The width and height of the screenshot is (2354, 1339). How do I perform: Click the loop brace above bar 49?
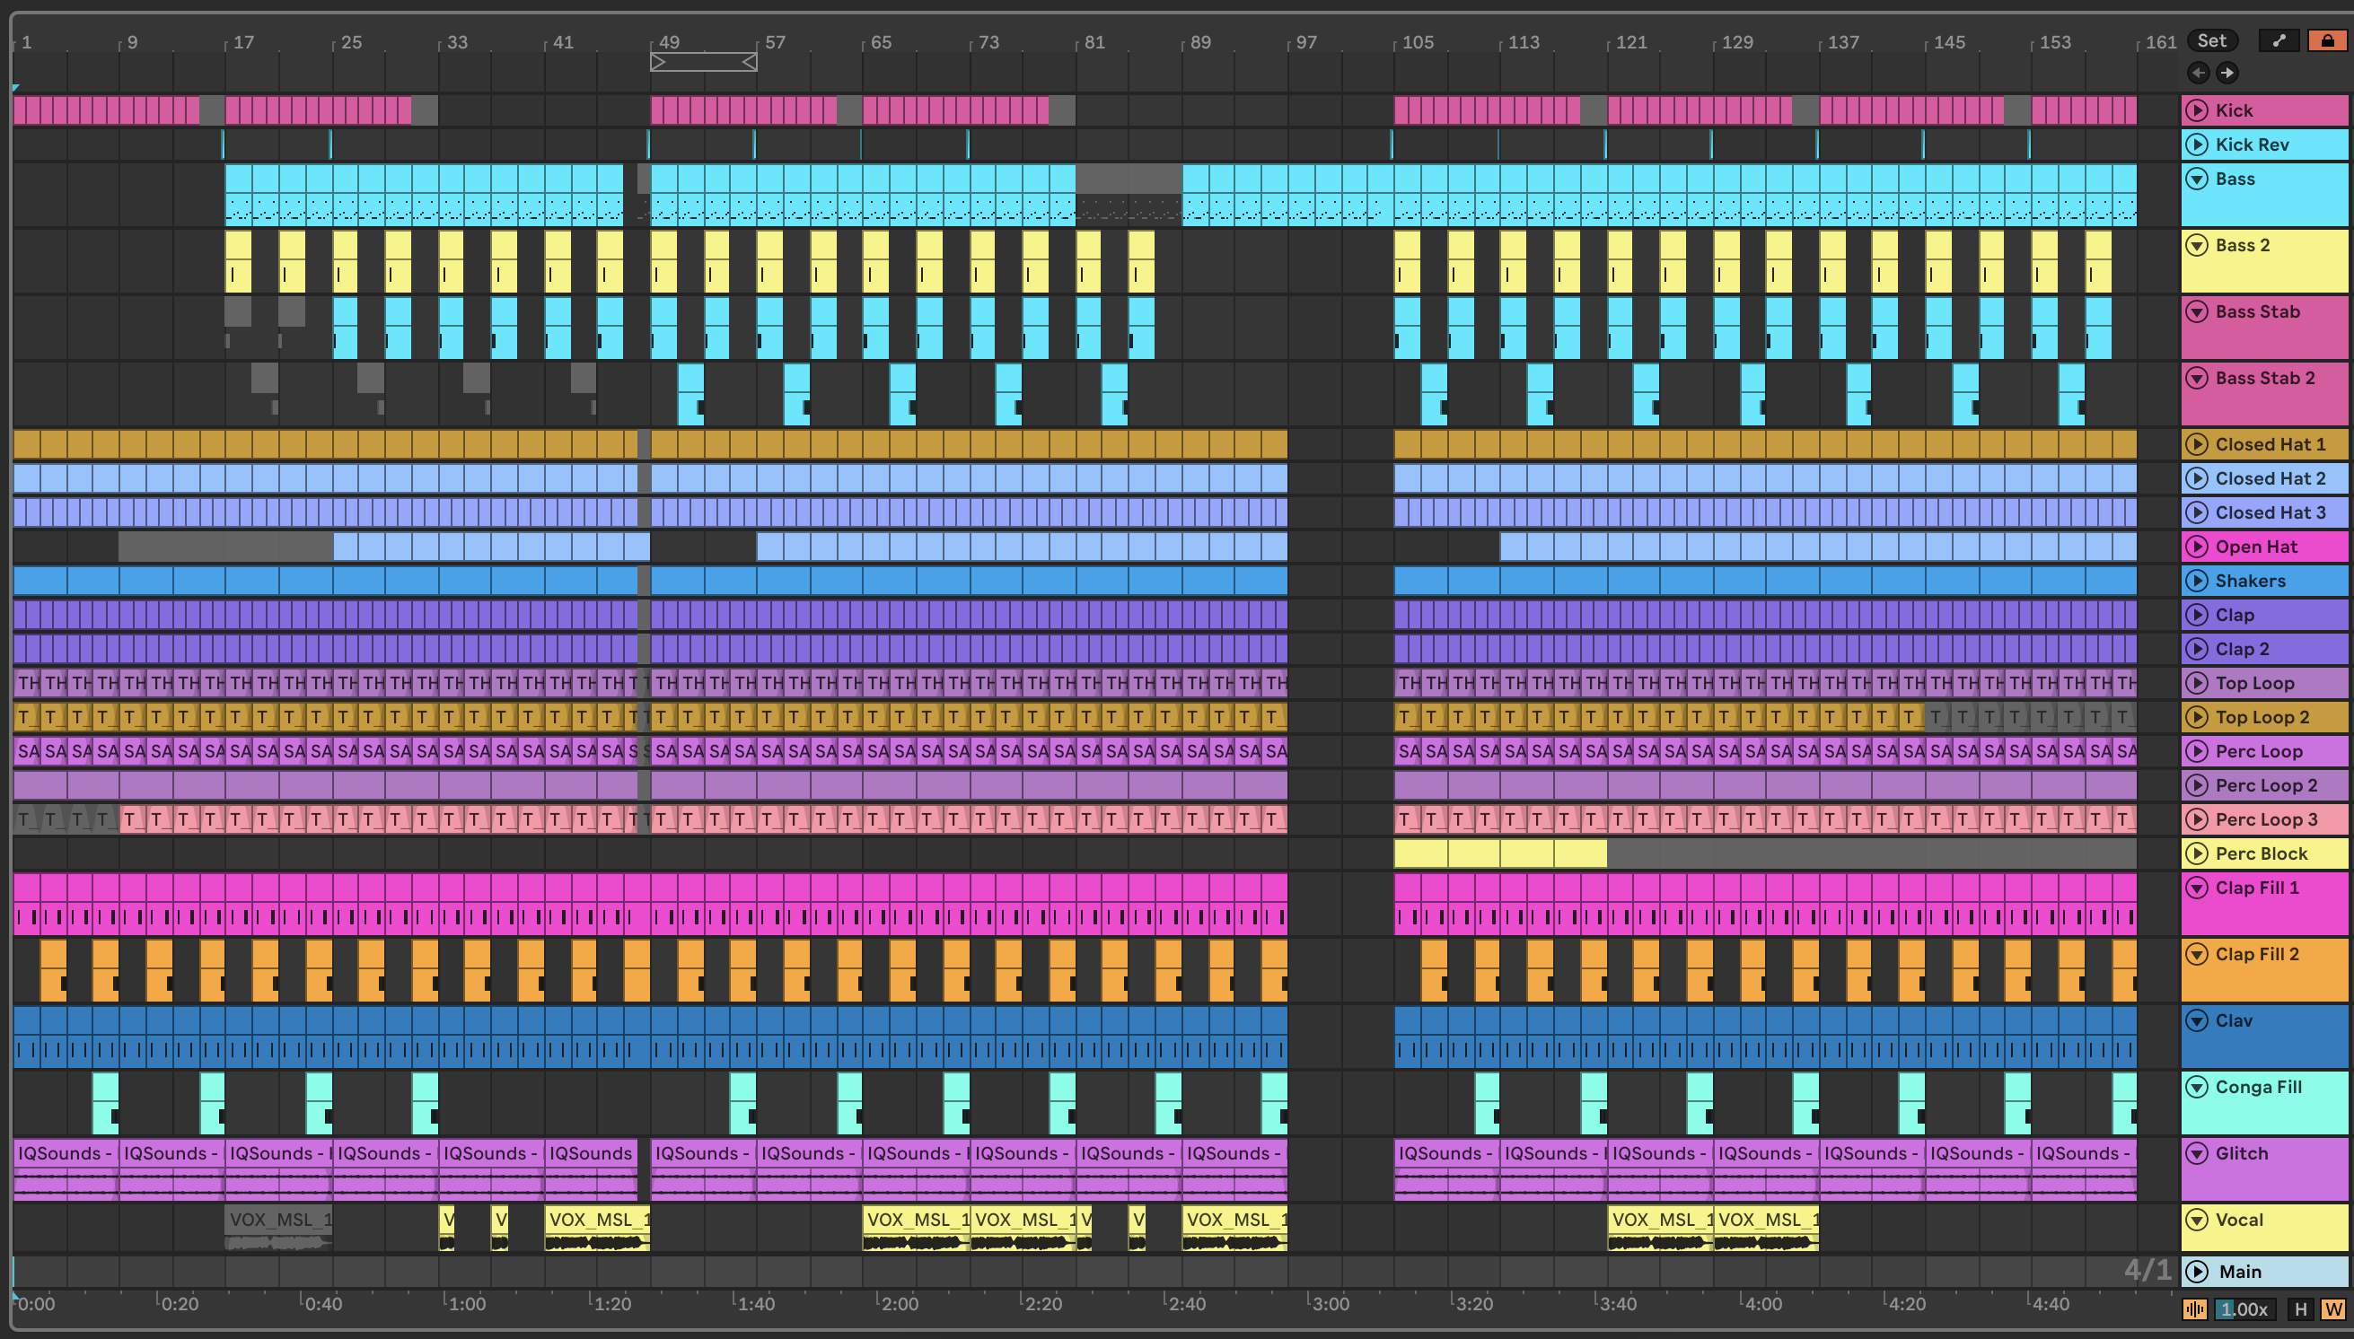(x=704, y=62)
